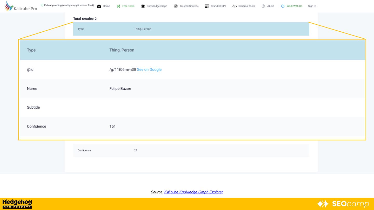Open the Home menu item

[x=106, y=6]
